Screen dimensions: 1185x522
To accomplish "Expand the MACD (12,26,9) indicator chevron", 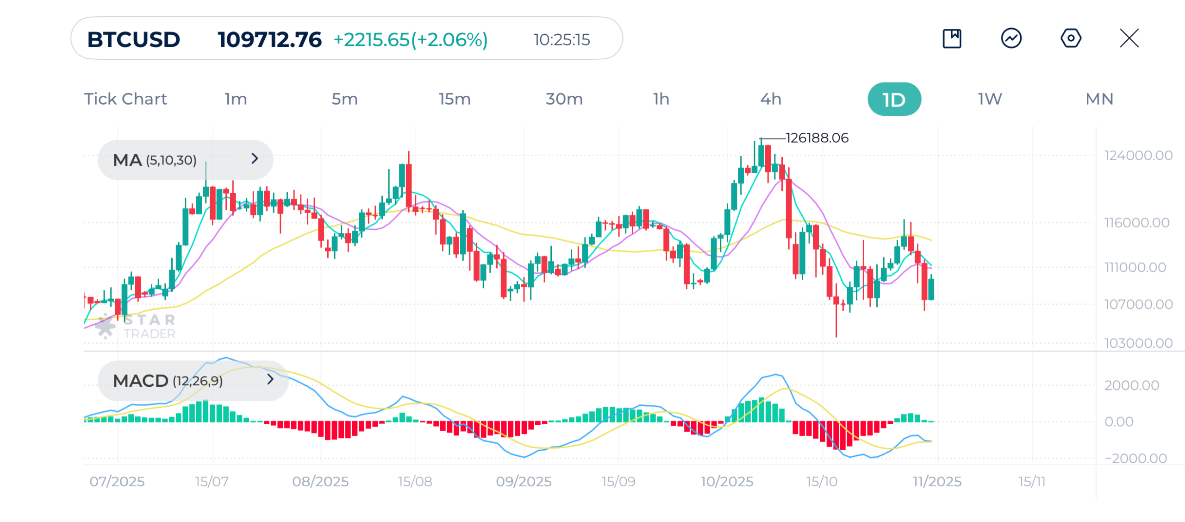I will coord(270,380).
